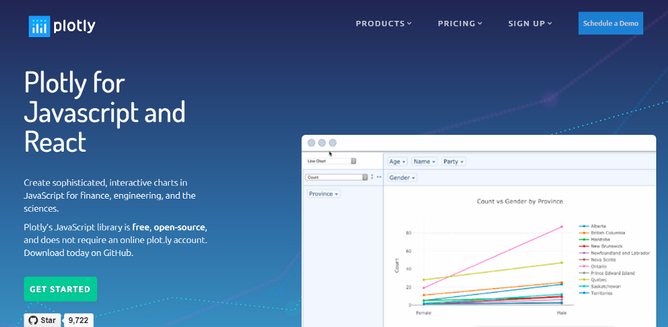The height and width of the screenshot is (327, 668).
Task: Open the Pricing menu
Action: tap(460, 23)
